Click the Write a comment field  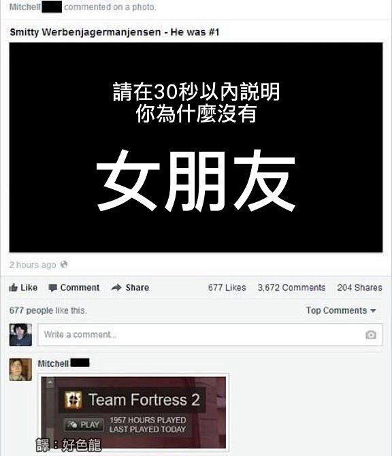(x=210, y=335)
